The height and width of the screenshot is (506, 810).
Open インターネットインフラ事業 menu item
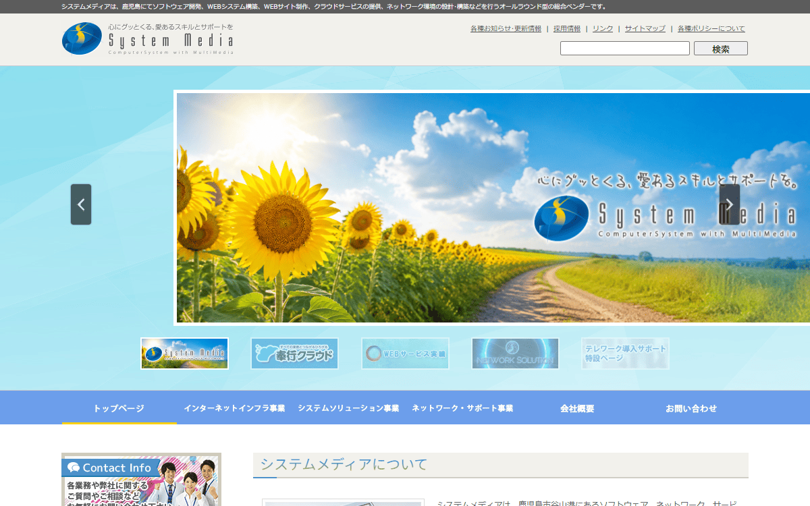coord(234,408)
